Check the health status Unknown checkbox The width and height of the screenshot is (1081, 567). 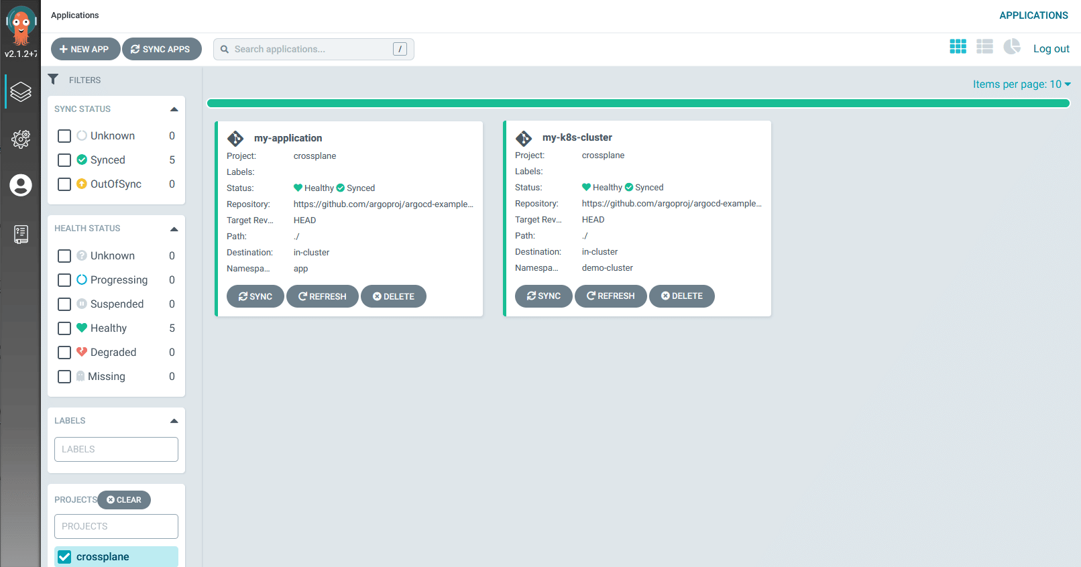64,256
